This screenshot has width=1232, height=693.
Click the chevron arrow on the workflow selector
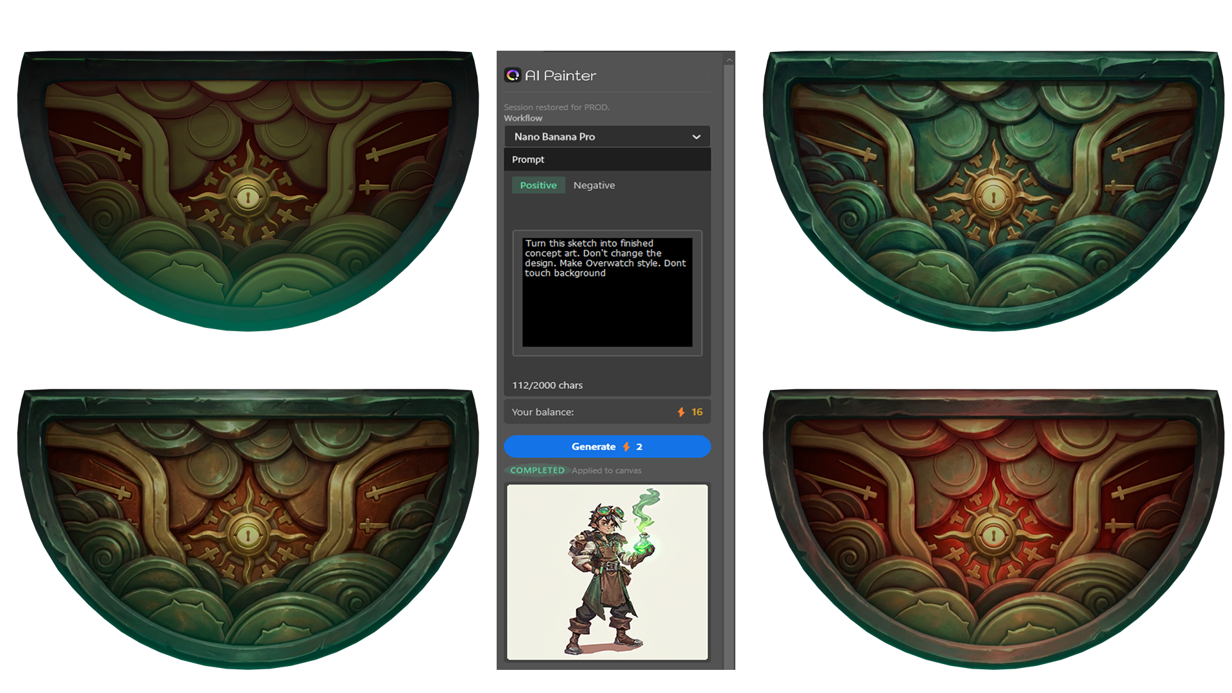(696, 136)
